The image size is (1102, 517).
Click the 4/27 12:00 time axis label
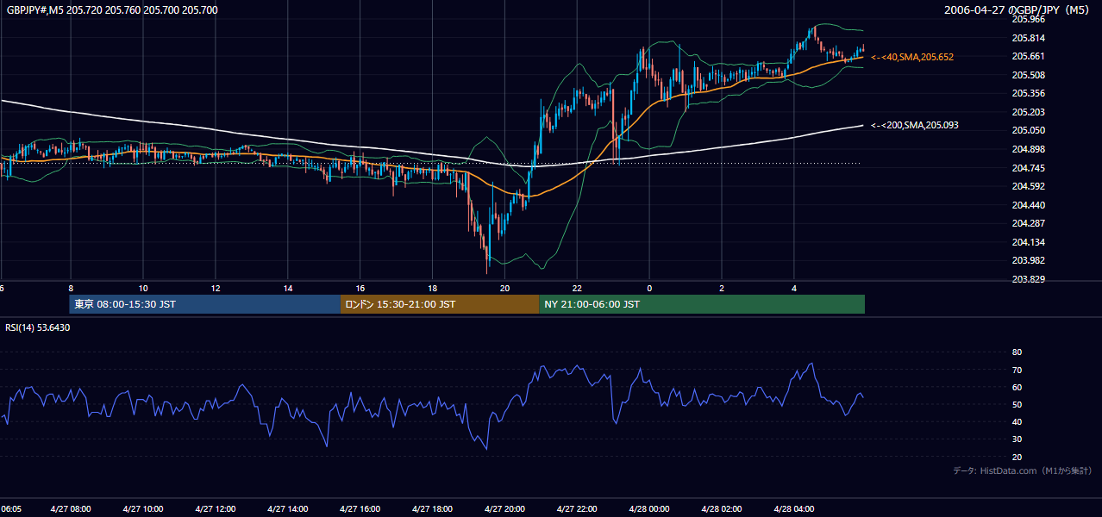[x=216, y=509]
